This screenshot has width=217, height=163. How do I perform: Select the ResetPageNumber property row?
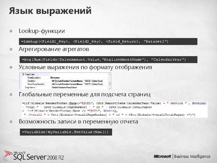(x=65, y=84)
